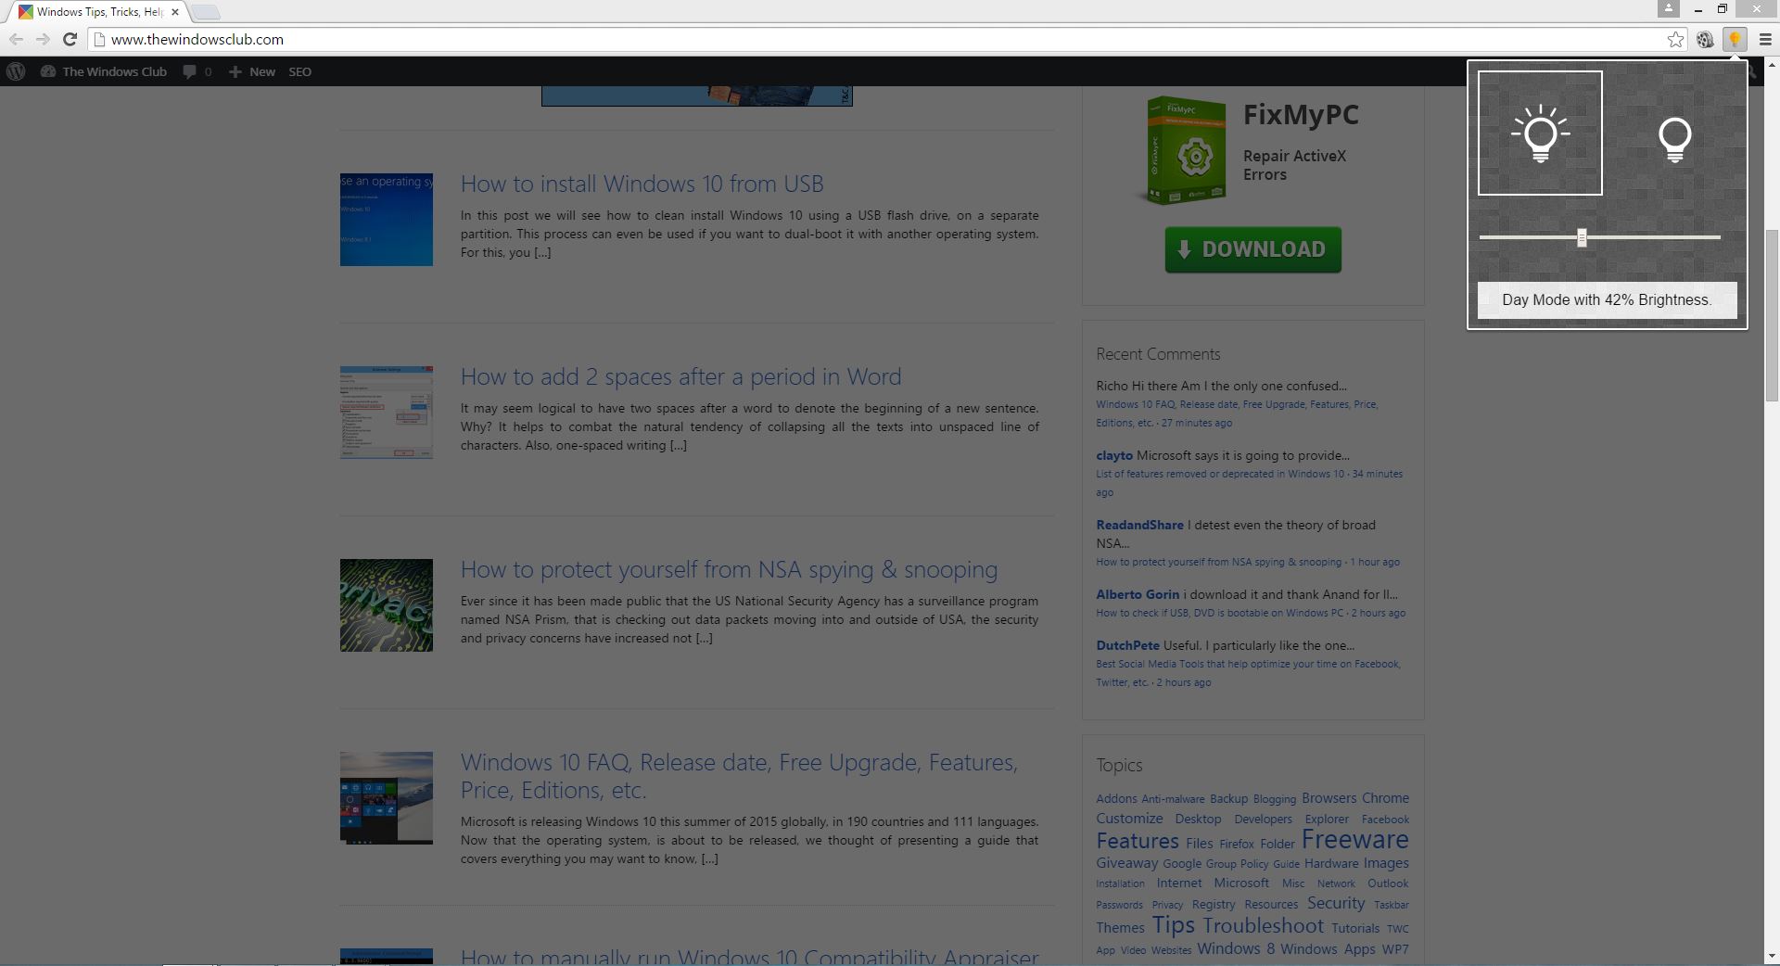
Task: Select the Freeware topic tag
Action: pyautogui.click(x=1354, y=839)
